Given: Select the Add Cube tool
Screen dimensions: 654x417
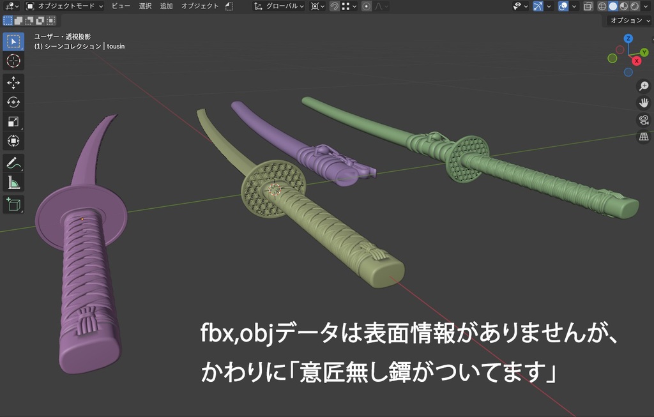Looking at the screenshot, I should click(13, 204).
